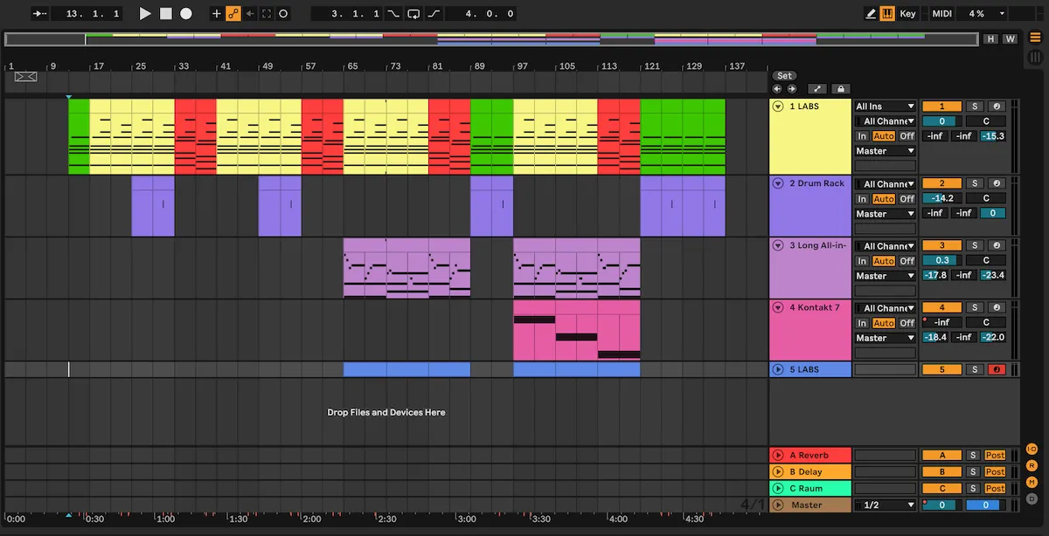Screen dimensions: 1049x536
Task: Toggle track activator 2 on Drum Rack
Action: click(941, 183)
